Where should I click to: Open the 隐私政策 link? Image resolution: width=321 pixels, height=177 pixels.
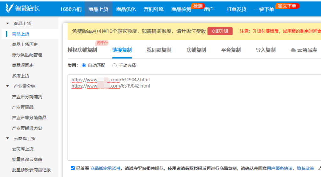305,169
